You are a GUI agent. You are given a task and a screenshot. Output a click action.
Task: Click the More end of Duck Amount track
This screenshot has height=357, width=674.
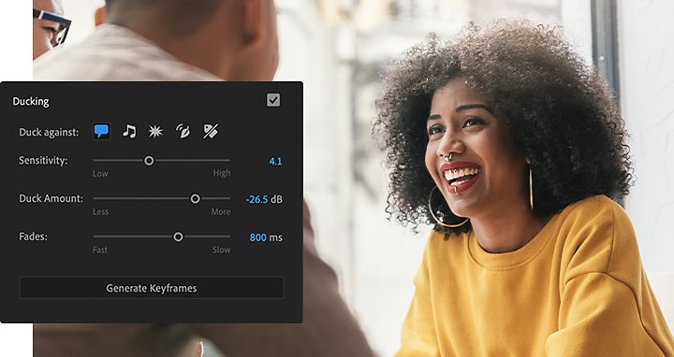228,199
